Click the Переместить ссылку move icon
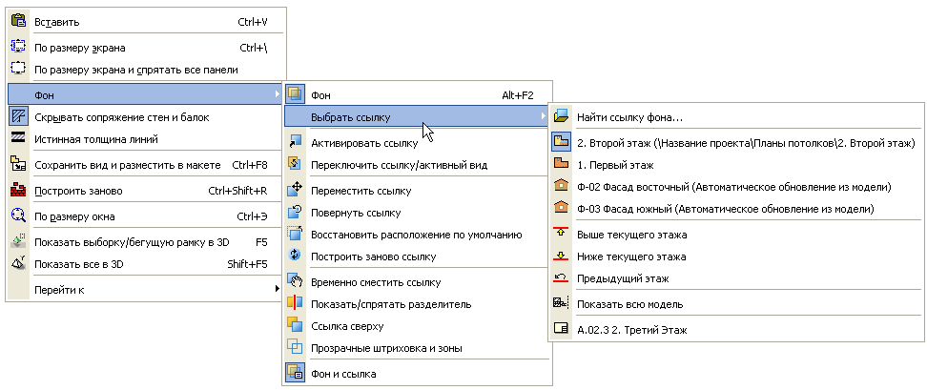Screen dimensions: 927x390 pyautogui.click(x=295, y=191)
